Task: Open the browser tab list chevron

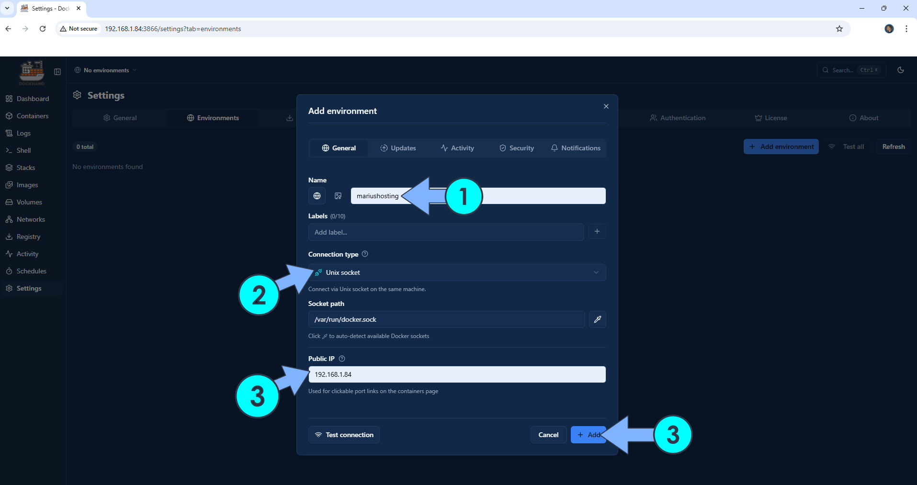Action: tap(7, 8)
